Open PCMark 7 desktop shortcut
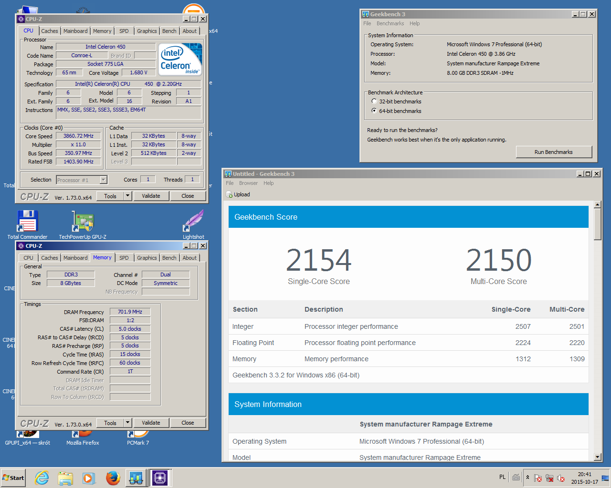The height and width of the screenshot is (488, 611). pos(138,438)
